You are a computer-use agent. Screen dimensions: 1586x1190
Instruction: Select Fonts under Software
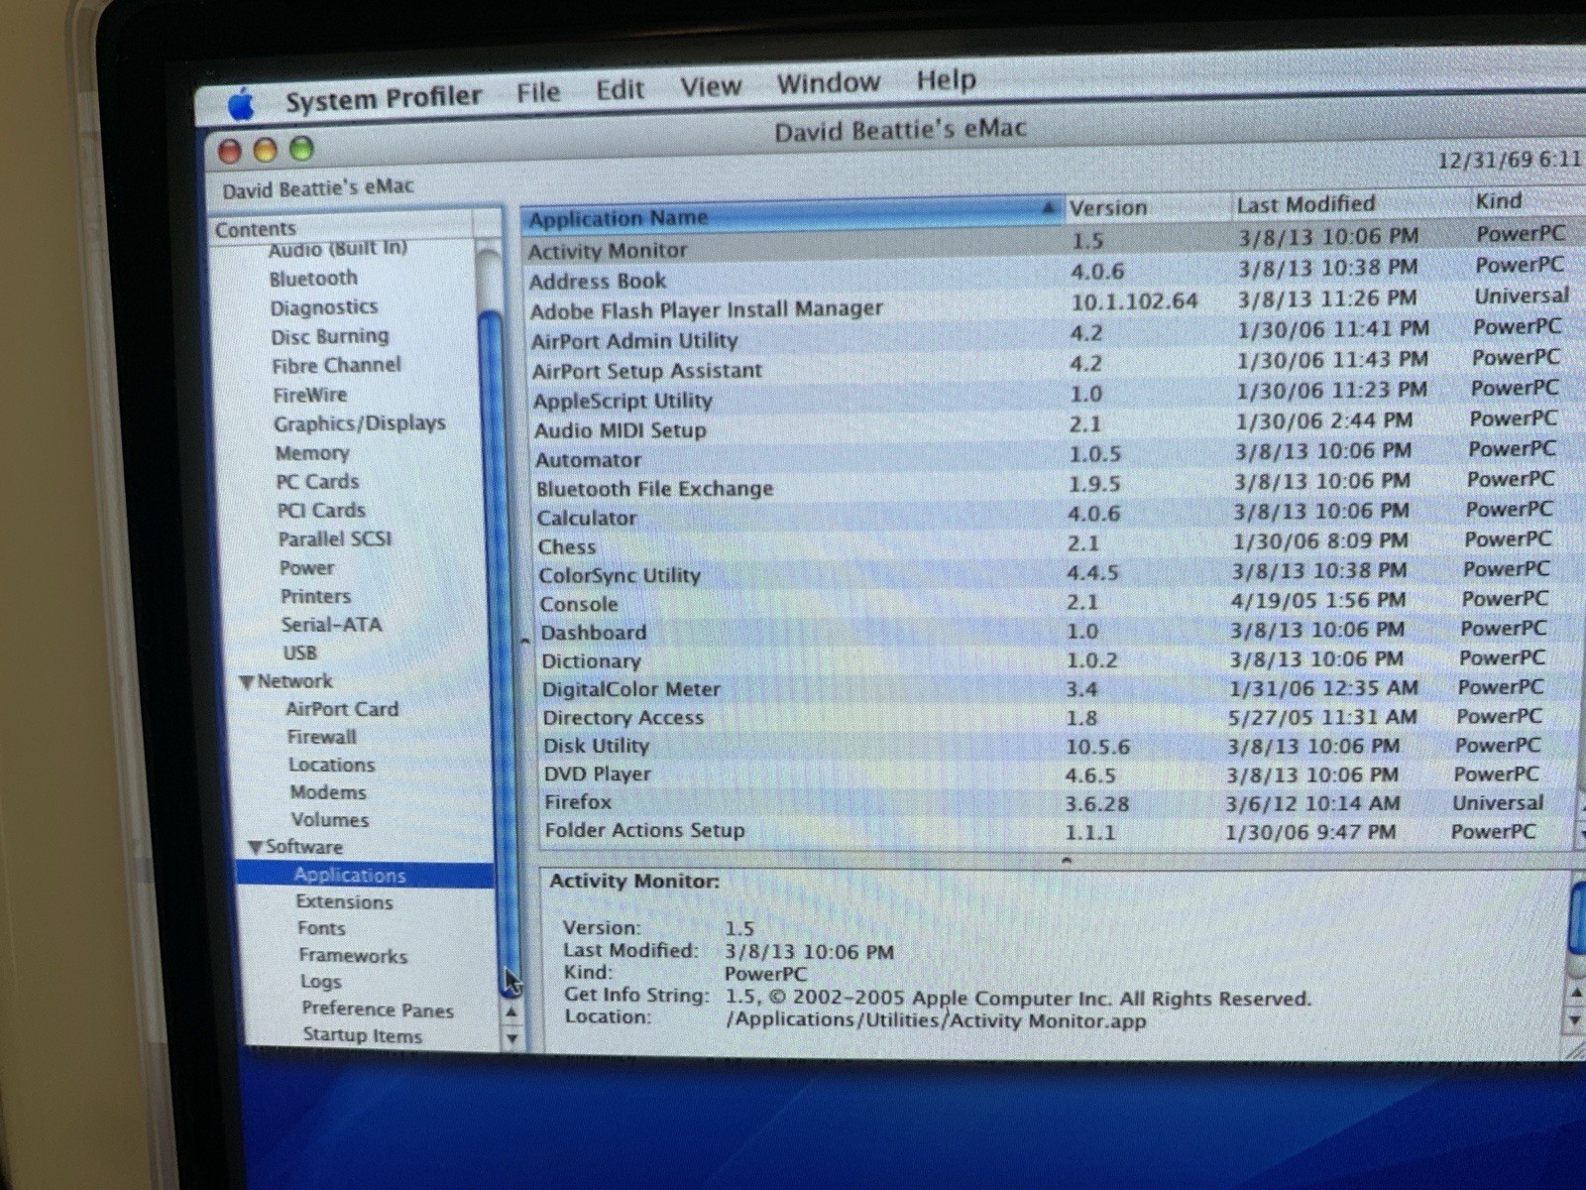pos(321,929)
